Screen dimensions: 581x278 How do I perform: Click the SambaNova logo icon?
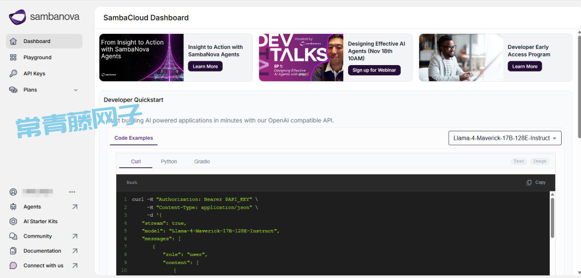click(17, 17)
